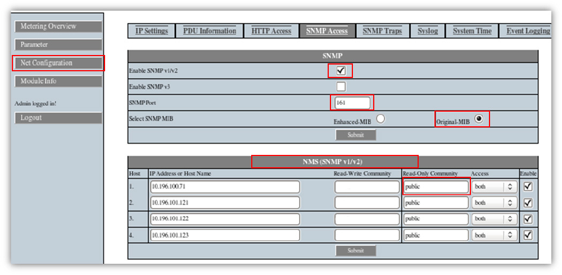The width and height of the screenshot is (562, 275).
Task: Open the Syslog tab
Action: (428, 31)
